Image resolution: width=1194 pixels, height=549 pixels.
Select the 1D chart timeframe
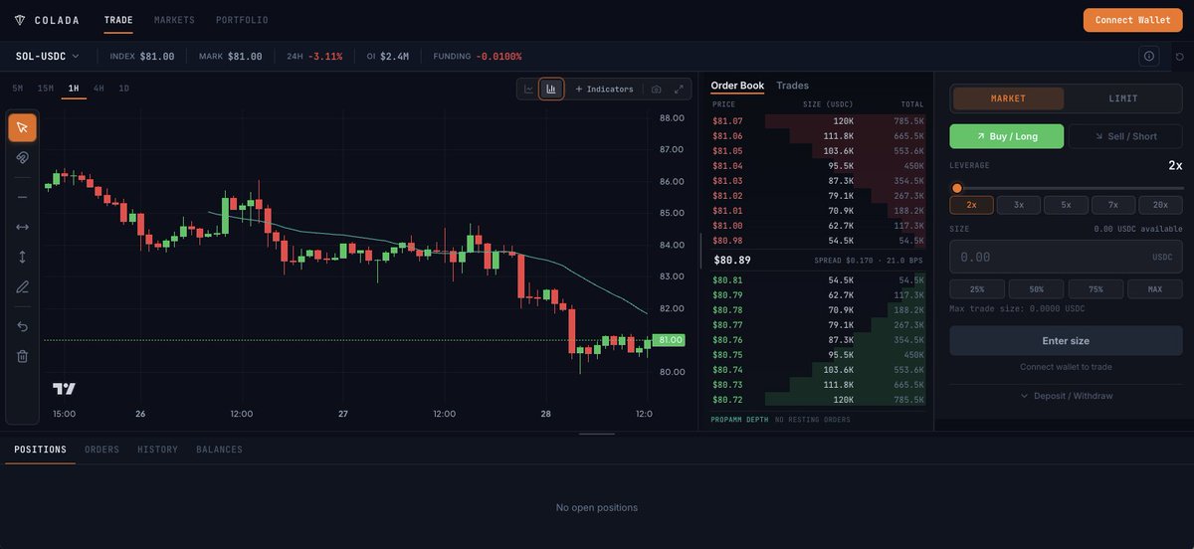pyautogui.click(x=124, y=89)
